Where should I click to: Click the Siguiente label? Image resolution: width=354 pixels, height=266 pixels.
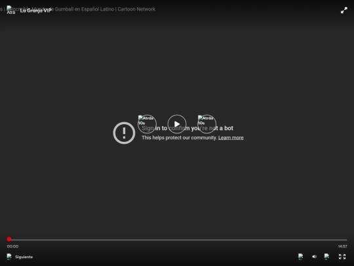click(24, 257)
